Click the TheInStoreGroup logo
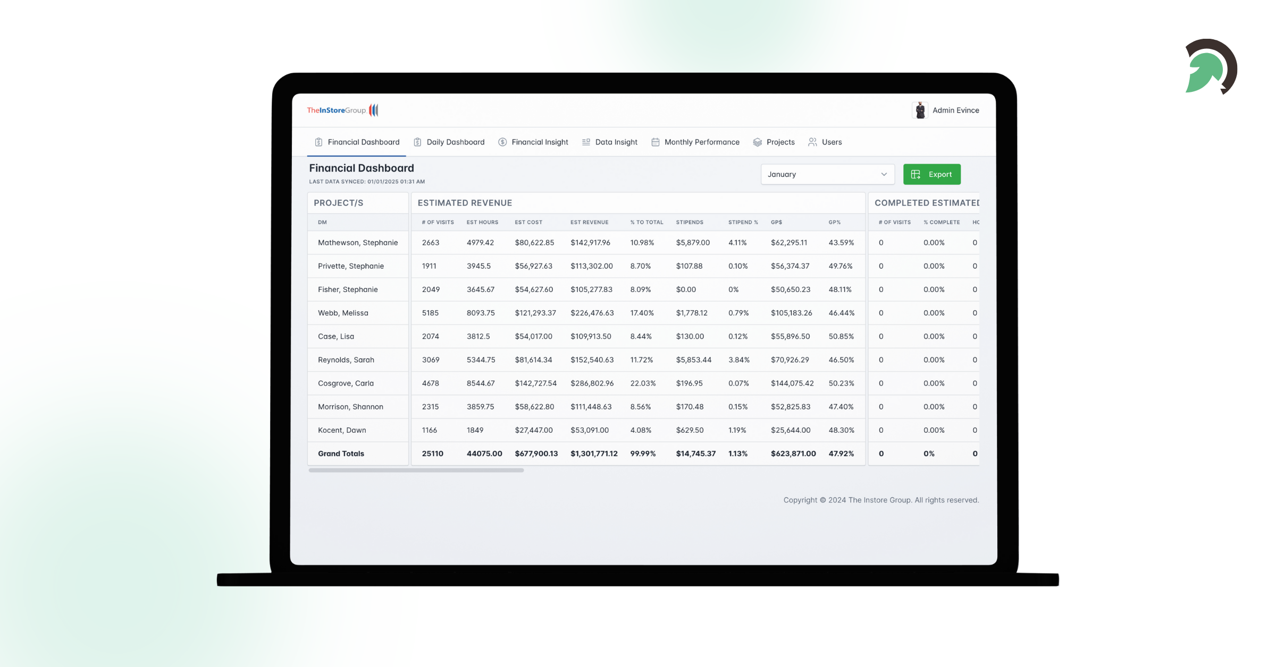Screen dimensions: 1276x667 pos(343,110)
